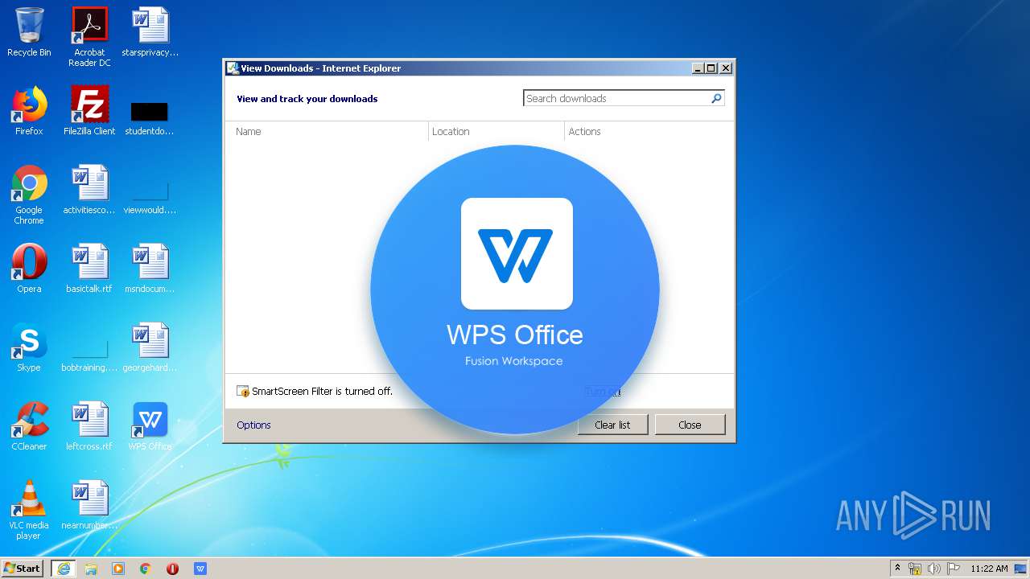Viewport: 1030px width, 579px height.
Task: Open Chrome from the taskbar
Action: (146, 569)
